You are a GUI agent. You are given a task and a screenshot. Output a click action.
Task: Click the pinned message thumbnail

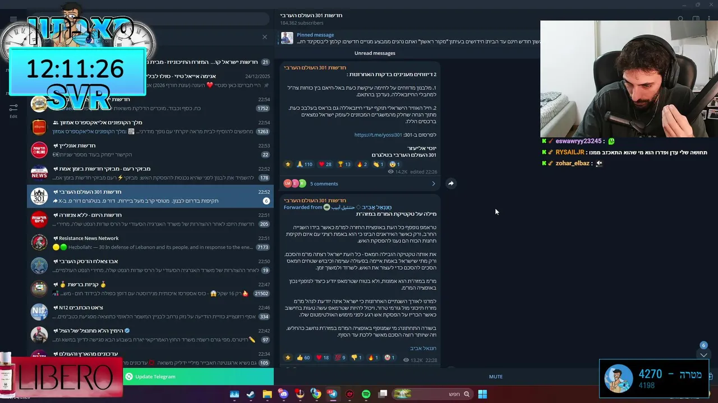coord(287,38)
